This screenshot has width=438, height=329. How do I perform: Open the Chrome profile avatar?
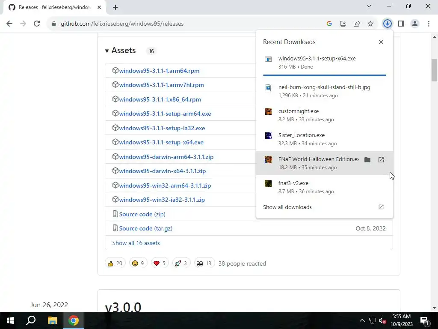[415, 24]
